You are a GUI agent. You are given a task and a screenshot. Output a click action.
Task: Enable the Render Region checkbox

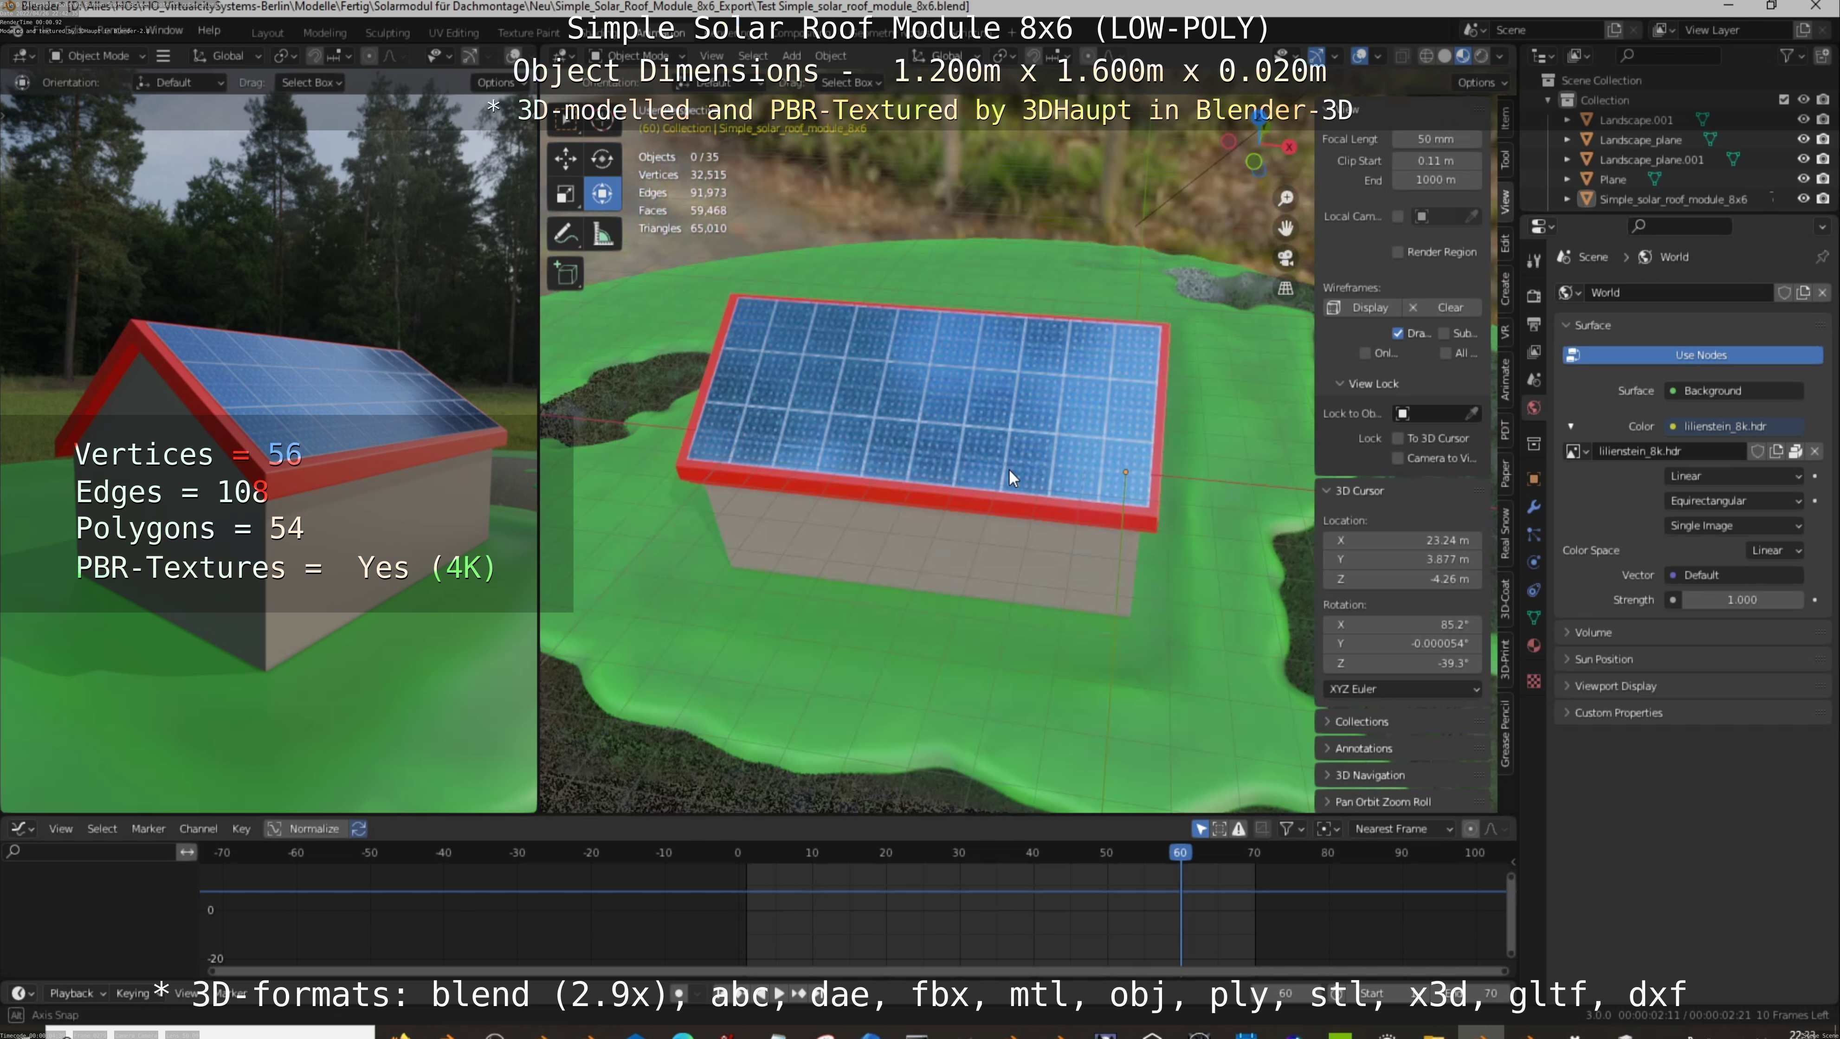pyautogui.click(x=1397, y=252)
